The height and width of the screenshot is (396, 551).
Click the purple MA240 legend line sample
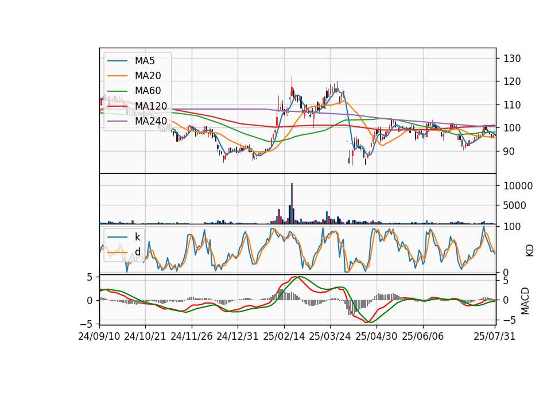[117, 121]
